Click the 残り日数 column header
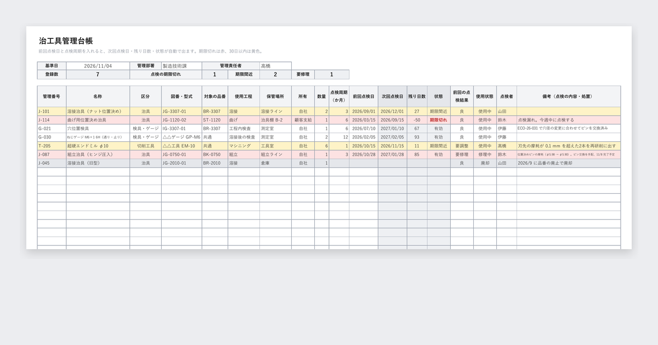 tap(417, 96)
